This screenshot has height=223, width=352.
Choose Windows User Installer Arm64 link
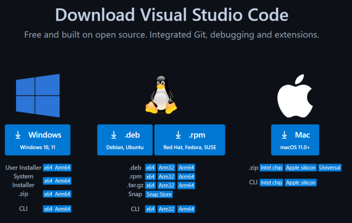(63, 168)
